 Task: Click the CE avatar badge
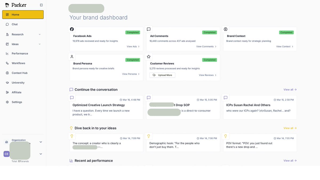[x=6, y=154]
